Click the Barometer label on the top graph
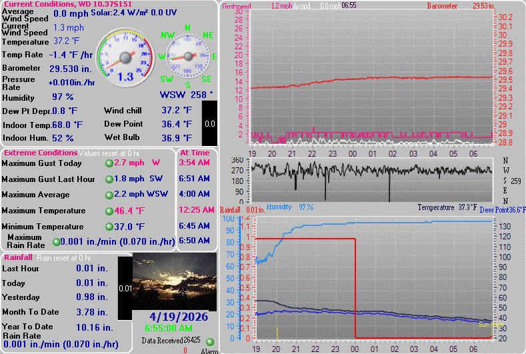The height and width of the screenshot is (354, 526). pos(443,6)
